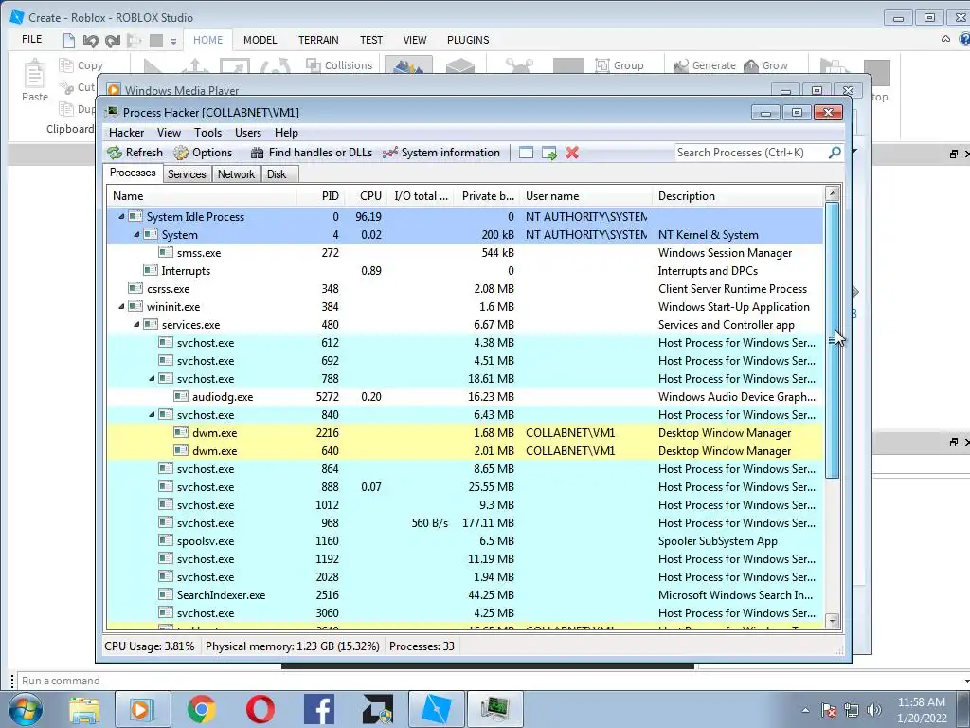Select audiodg.exe process

(x=465, y=397)
